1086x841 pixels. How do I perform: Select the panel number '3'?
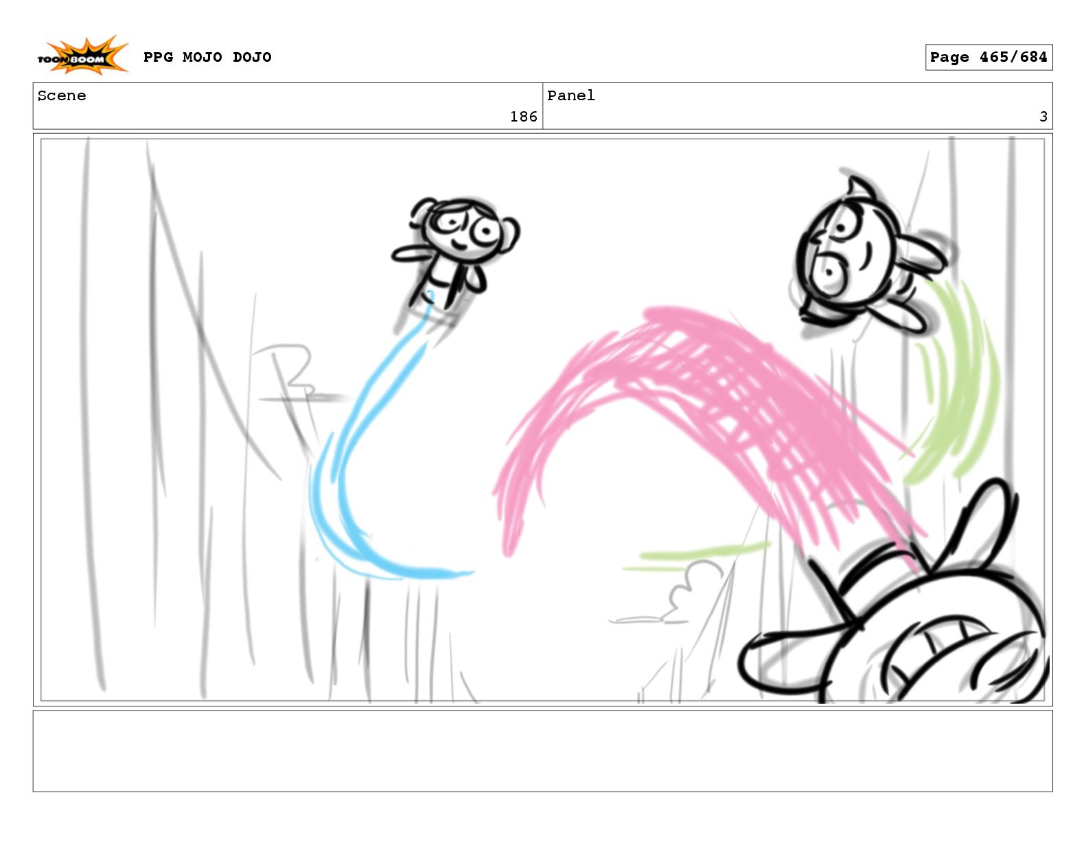1043,117
